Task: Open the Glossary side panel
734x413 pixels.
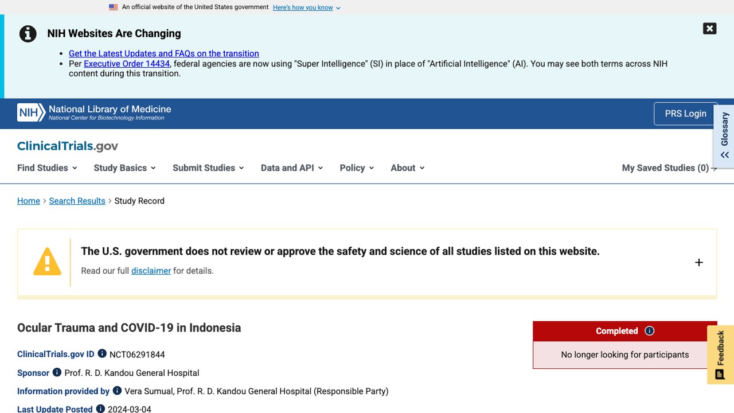Action: [x=724, y=136]
